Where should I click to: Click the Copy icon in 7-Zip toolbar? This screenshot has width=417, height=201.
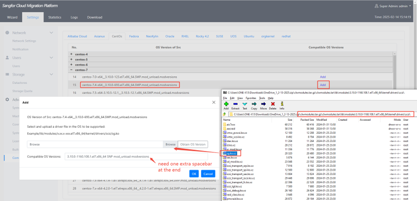click(x=254, y=104)
